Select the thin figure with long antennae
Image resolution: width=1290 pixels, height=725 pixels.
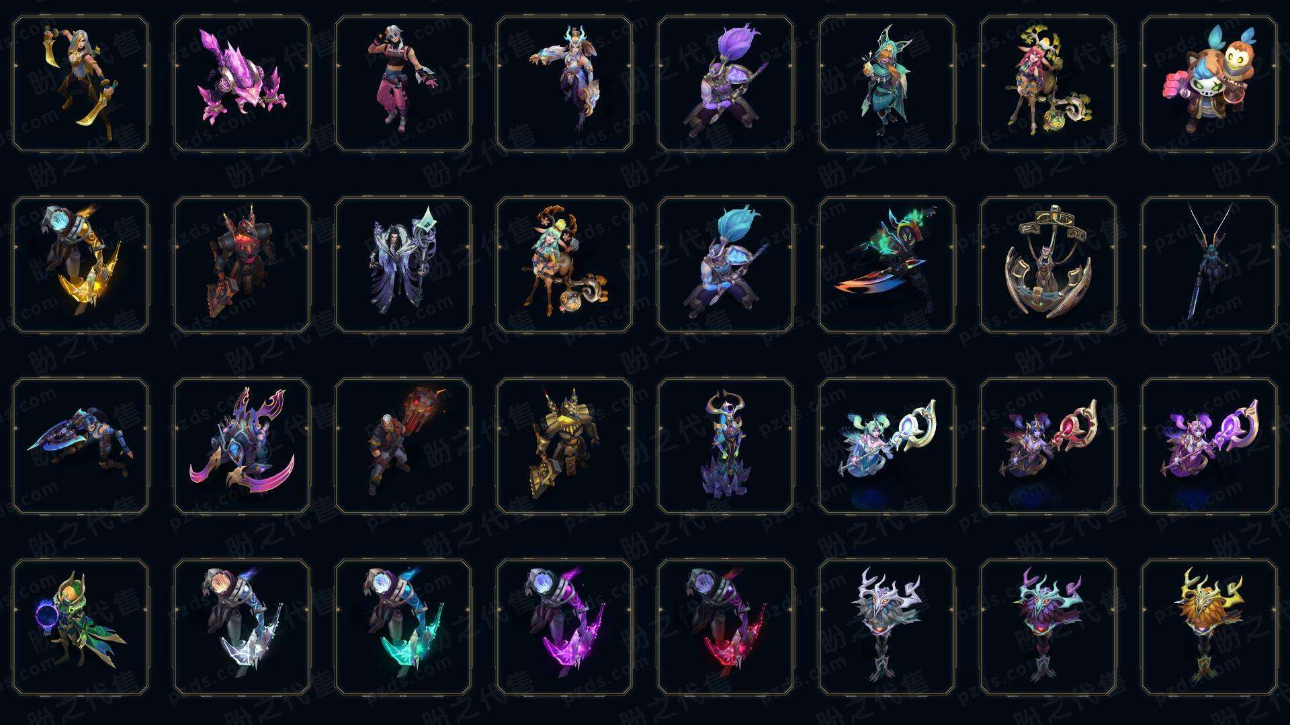(x=1209, y=264)
